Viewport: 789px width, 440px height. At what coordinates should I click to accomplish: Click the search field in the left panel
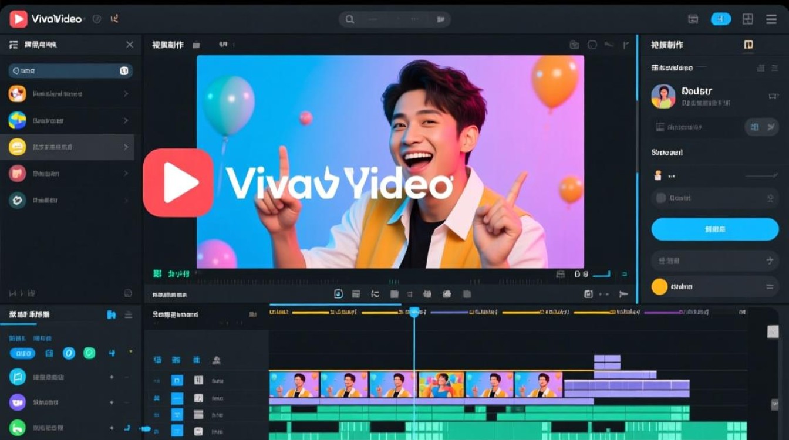(x=70, y=71)
